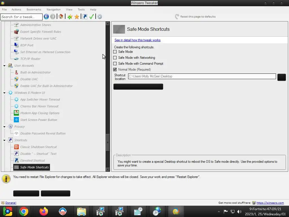Select the App Switcher Hover Timeout icon
Image resolution: width=289 pixels, height=217 pixels.
pos(16,99)
